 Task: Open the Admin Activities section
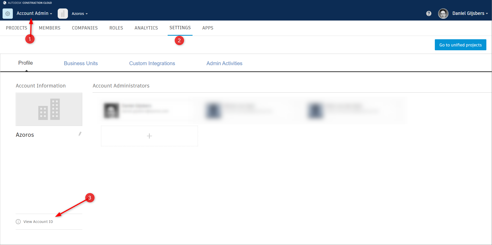coord(224,63)
